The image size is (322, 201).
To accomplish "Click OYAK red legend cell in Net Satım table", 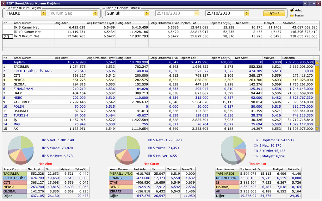I will 121,183.
